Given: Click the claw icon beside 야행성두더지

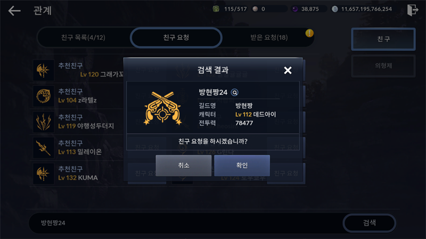Looking at the screenshot, I should click(44, 122).
